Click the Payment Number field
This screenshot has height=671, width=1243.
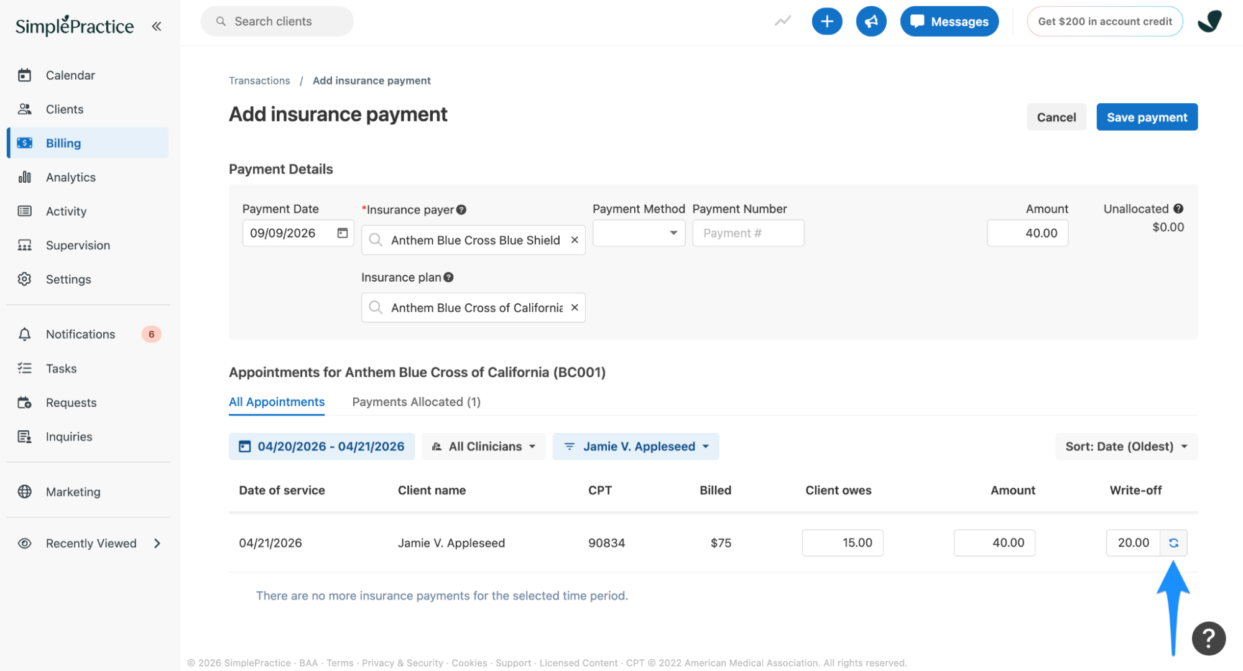coord(748,233)
